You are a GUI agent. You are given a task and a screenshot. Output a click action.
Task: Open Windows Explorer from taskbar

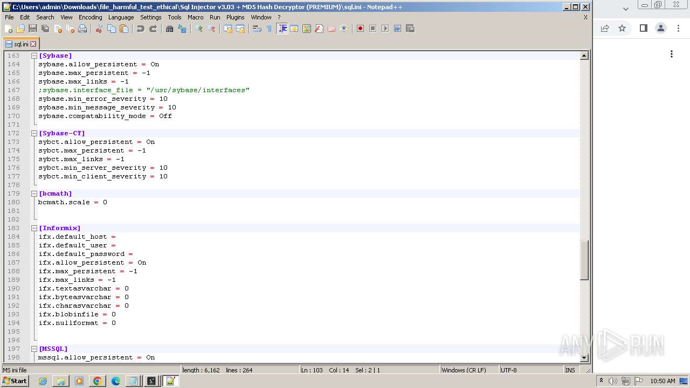(x=60, y=381)
